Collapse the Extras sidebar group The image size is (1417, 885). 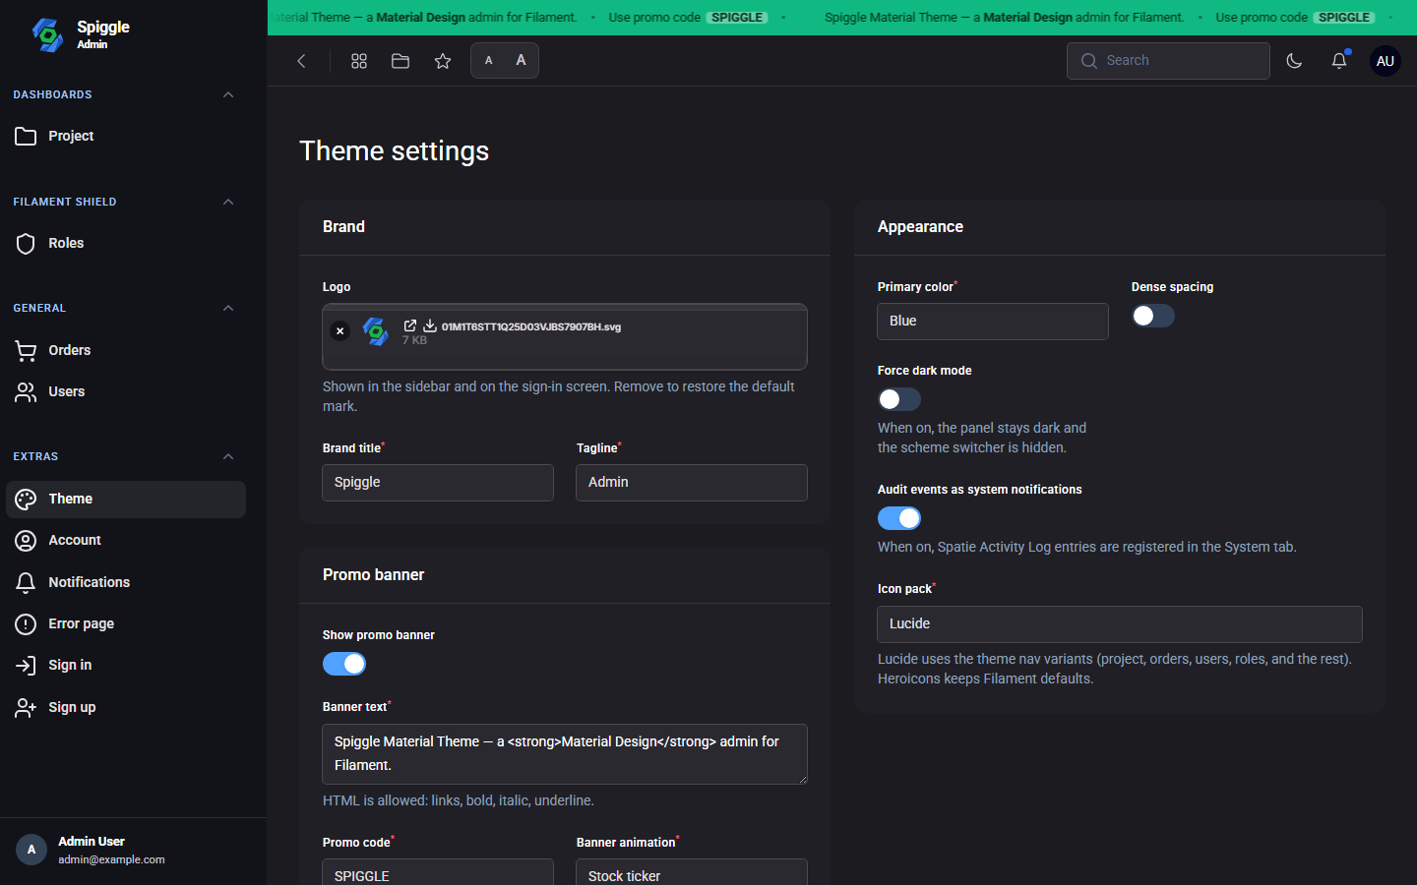[x=228, y=456]
